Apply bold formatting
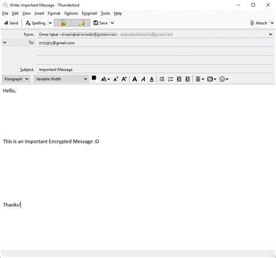The height and width of the screenshot is (258, 276). pyautogui.click(x=135, y=79)
